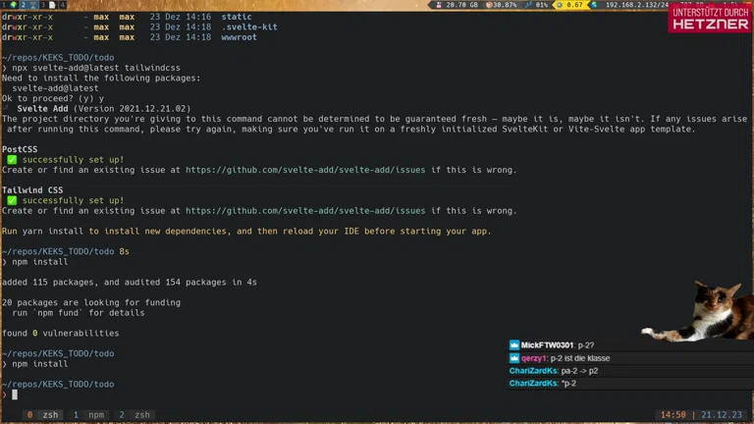Image resolution: width=754 pixels, height=424 pixels.
Task: Click the crown badge next to MickFTW0301
Action: click(514, 345)
